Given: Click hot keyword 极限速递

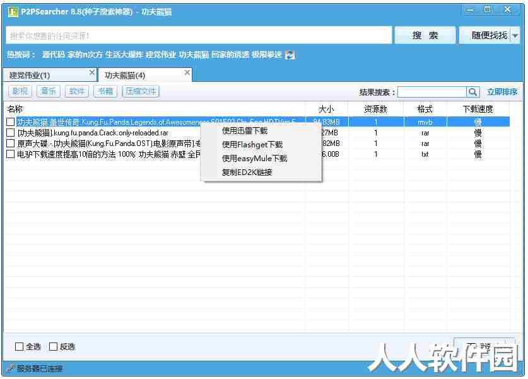Looking at the screenshot, I should [x=267, y=54].
